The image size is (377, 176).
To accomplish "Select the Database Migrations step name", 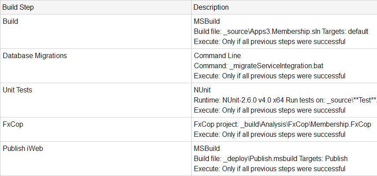I will tap(35, 55).
